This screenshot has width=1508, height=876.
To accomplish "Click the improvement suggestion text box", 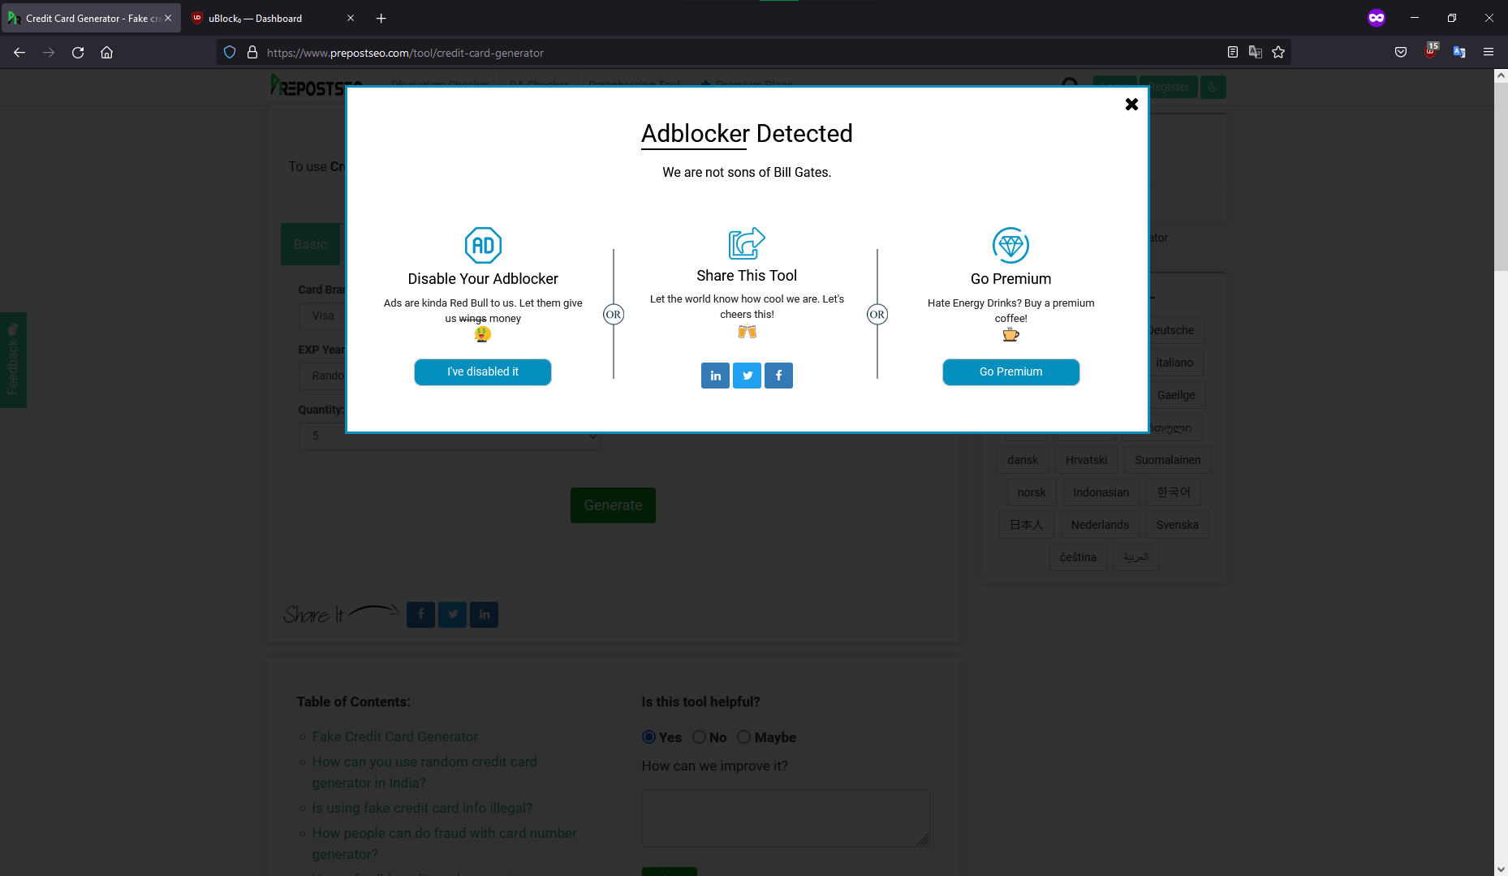I will (x=785, y=817).
